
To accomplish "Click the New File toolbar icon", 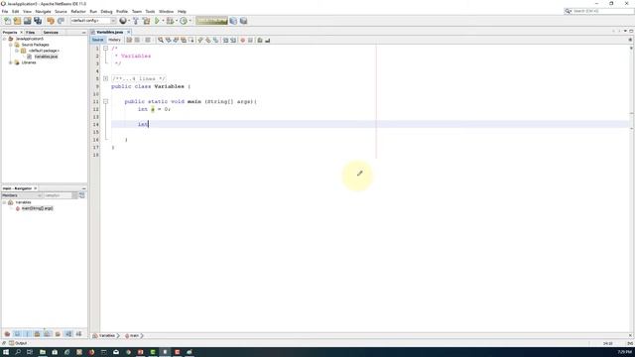I will [x=7, y=21].
